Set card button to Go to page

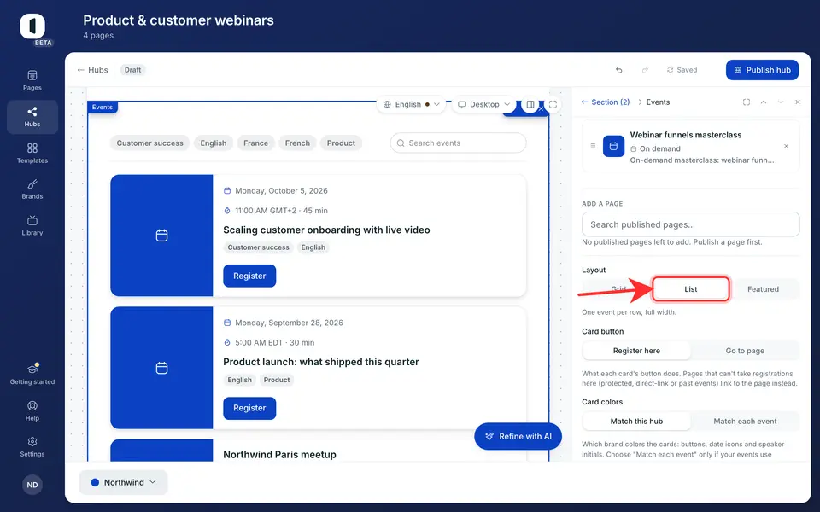click(745, 351)
